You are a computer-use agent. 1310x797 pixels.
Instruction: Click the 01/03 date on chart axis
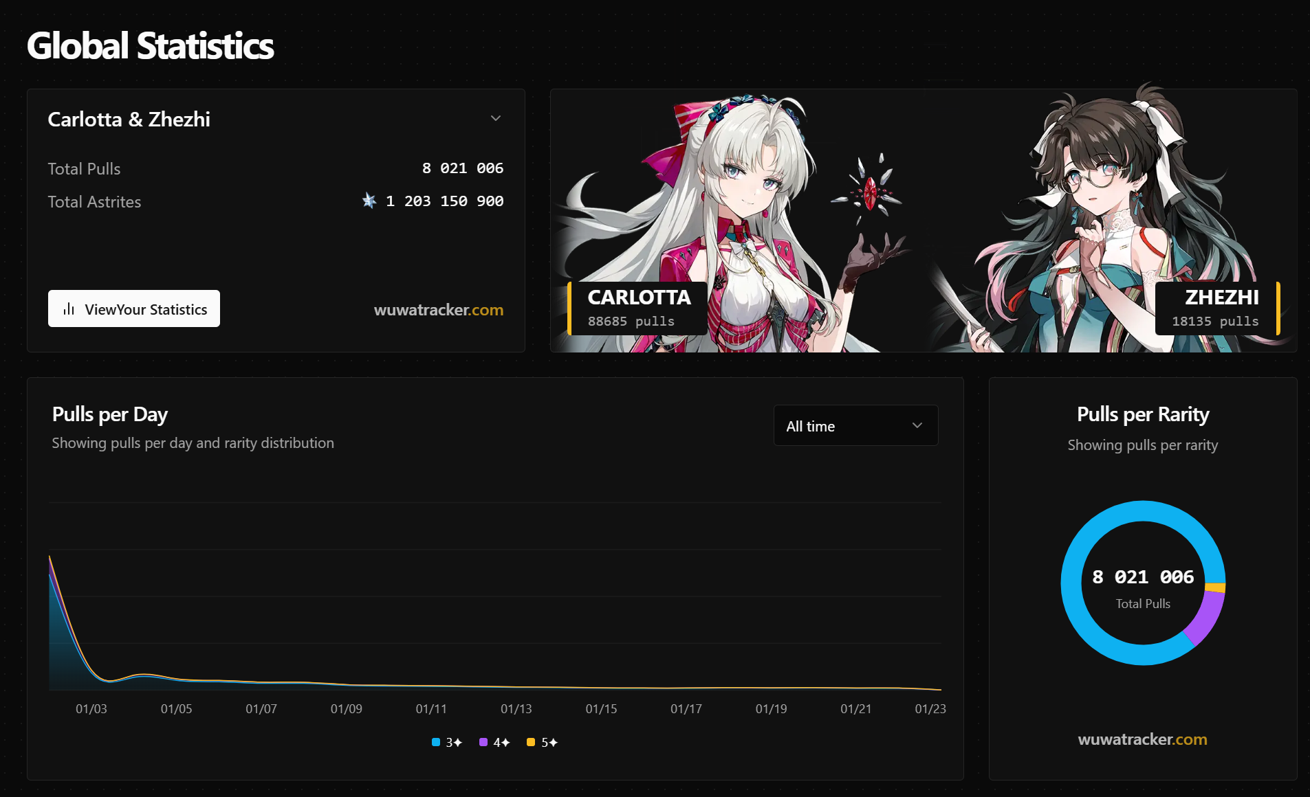pyautogui.click(x=91, y=708)
